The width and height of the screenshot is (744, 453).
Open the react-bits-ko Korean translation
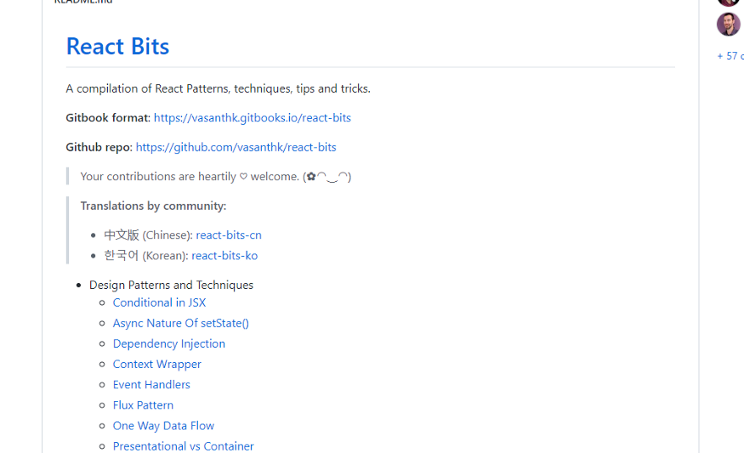(x=224, y=255)
